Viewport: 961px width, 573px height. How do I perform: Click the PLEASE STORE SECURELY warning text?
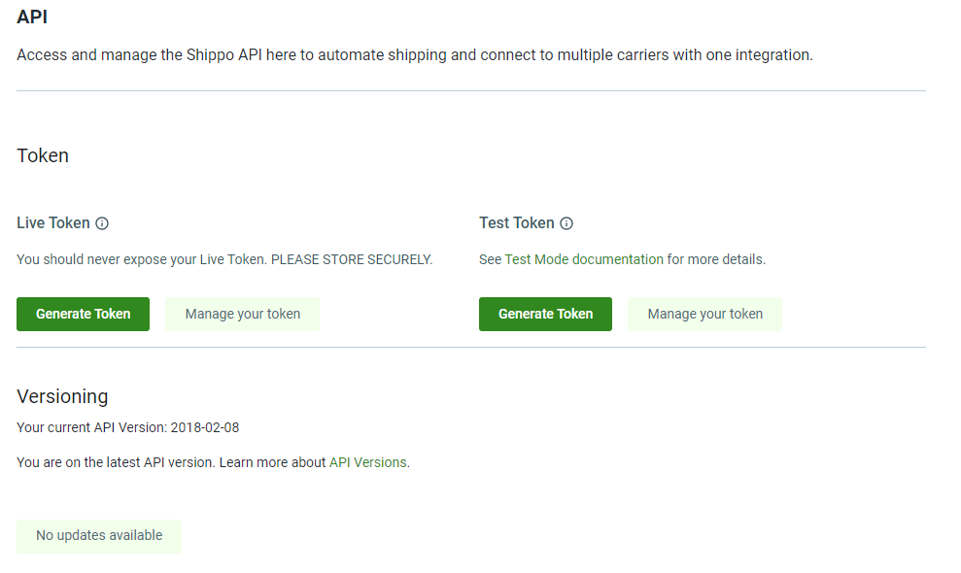[351, 260]
